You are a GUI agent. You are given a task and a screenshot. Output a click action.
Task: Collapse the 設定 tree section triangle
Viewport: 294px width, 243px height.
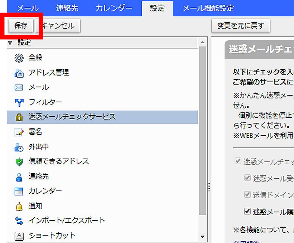pos(10,43)
